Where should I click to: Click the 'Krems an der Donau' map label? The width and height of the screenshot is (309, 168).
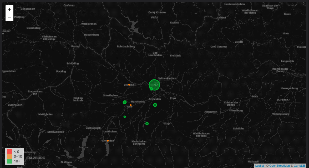(x=280, y=70)
